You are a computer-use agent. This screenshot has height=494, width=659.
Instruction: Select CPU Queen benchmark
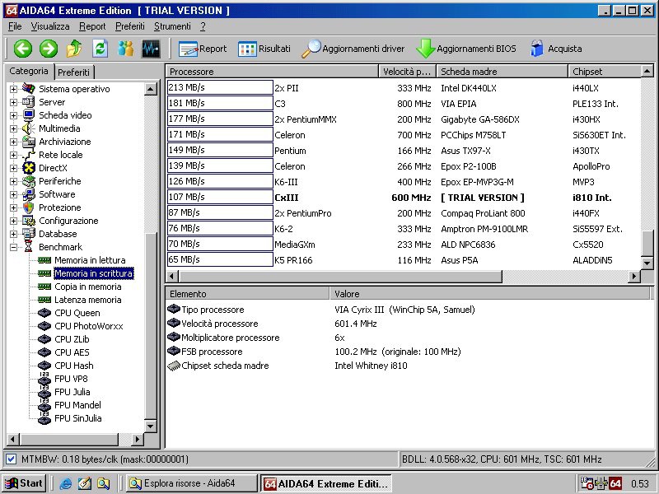[x=77, y=313]
